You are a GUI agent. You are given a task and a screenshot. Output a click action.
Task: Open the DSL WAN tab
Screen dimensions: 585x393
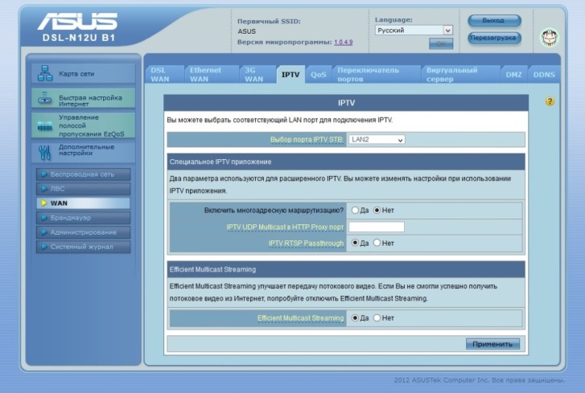(x=161, y=75)
